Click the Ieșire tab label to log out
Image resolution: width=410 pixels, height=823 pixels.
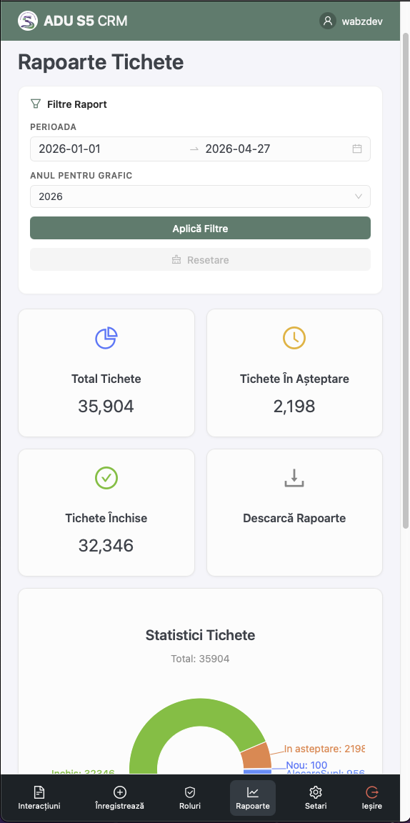click(371, 806)
